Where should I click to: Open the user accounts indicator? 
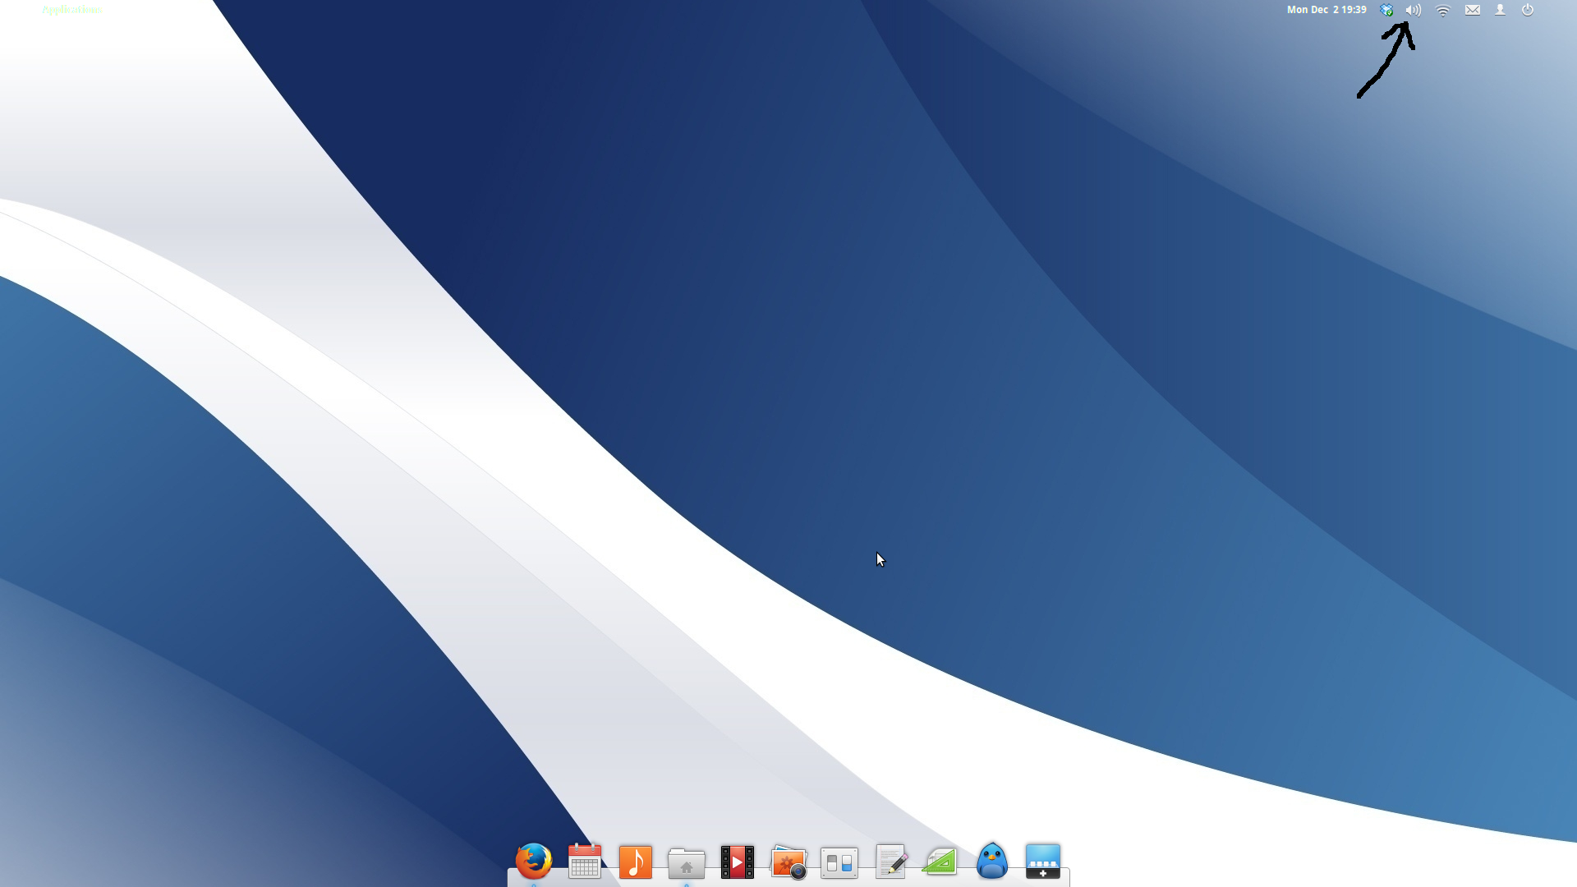click(x=1500, y=10)
